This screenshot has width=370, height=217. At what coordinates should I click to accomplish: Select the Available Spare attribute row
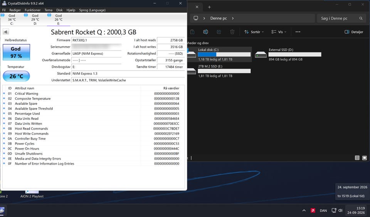coord(91,104)
